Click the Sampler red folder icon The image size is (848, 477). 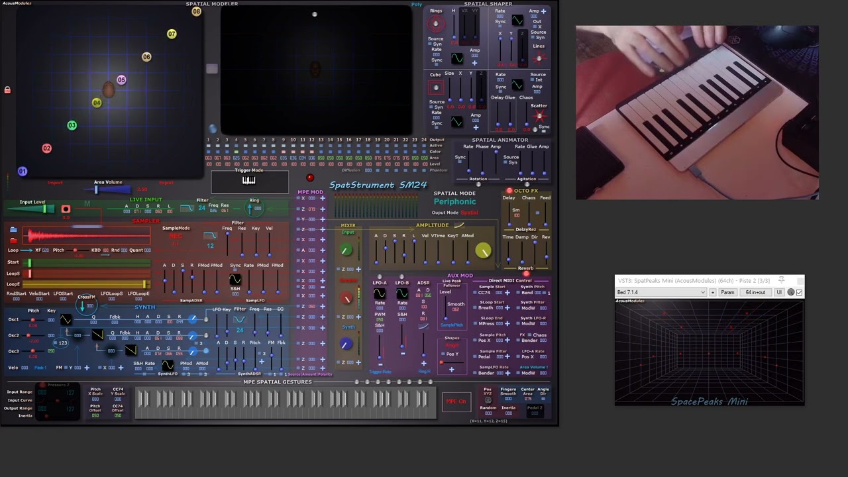coord(13,240)
